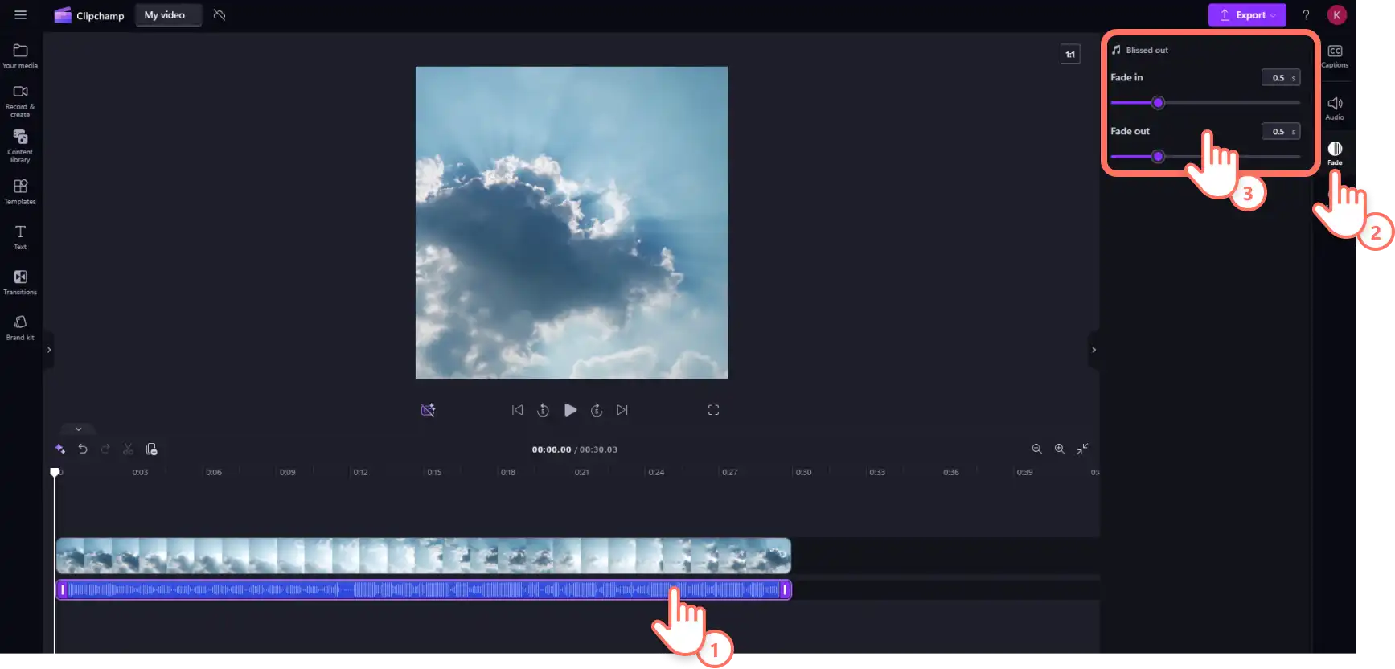
Task: Open the hamburger main menu
Action: point(21,15)
